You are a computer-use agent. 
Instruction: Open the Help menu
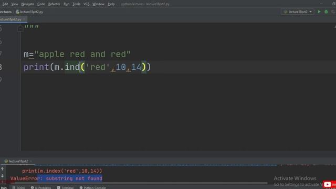point(111,4)
